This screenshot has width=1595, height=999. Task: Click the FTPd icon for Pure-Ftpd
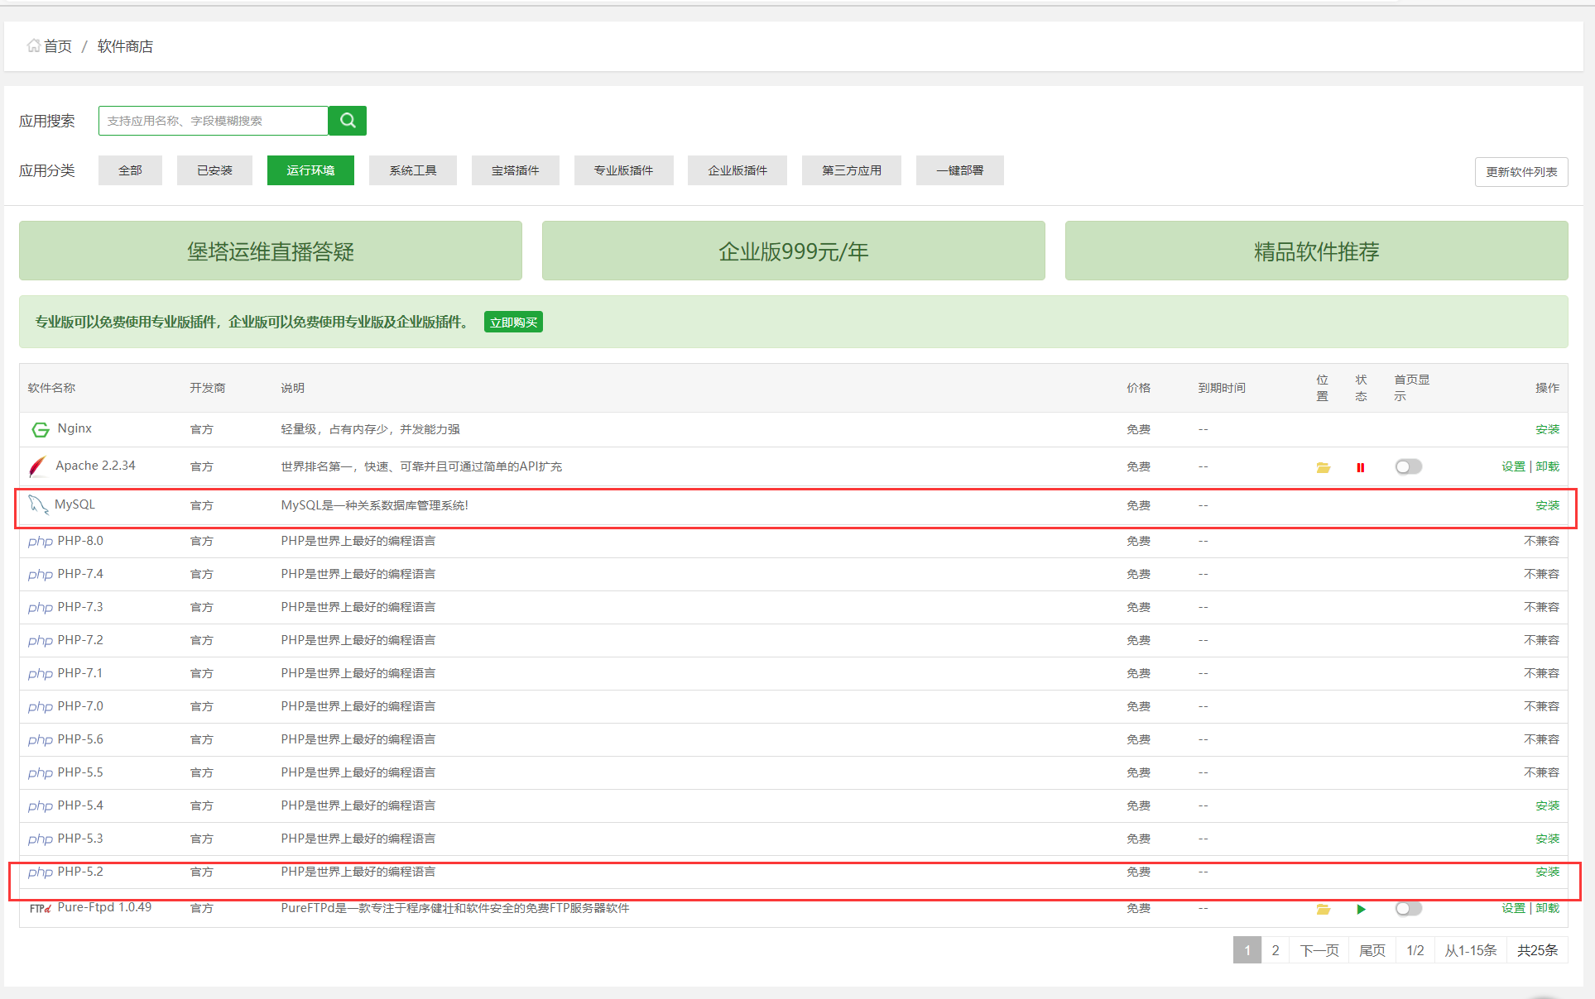[x=40, y=908]
